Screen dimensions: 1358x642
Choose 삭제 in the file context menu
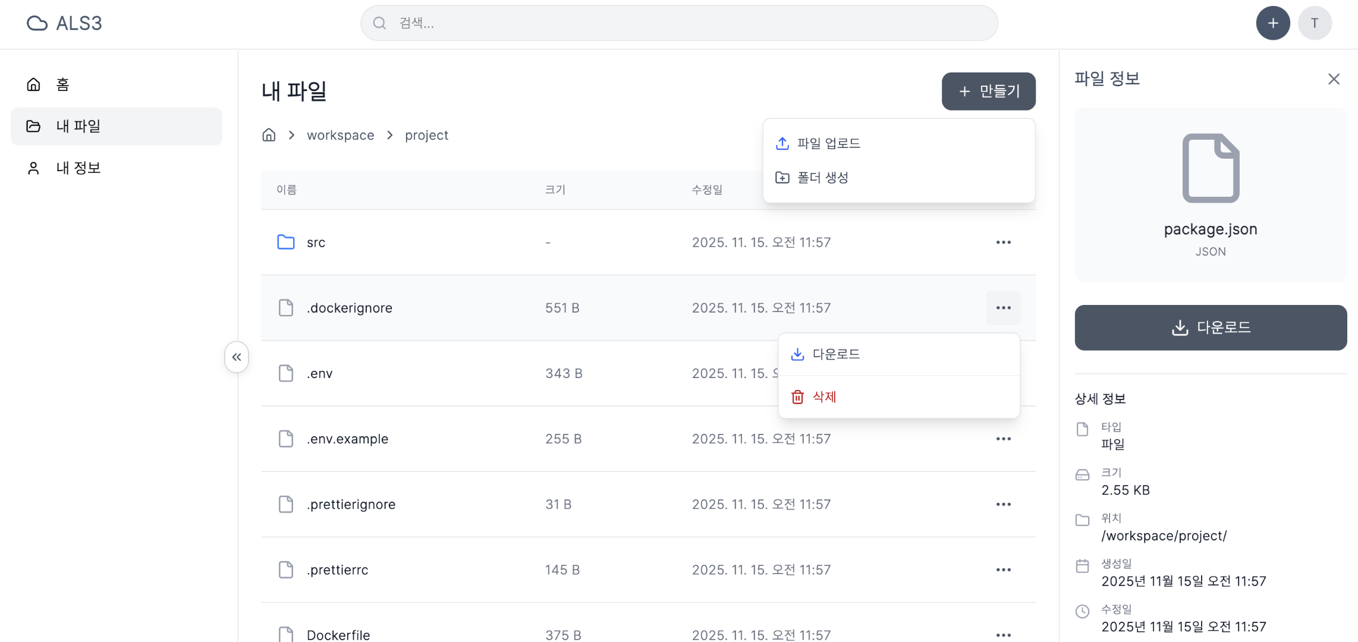coord(824,397)
